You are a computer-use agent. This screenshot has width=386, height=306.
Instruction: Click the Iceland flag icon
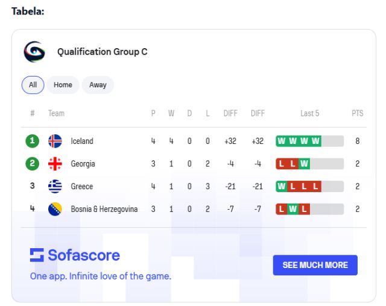coord(55,141)
